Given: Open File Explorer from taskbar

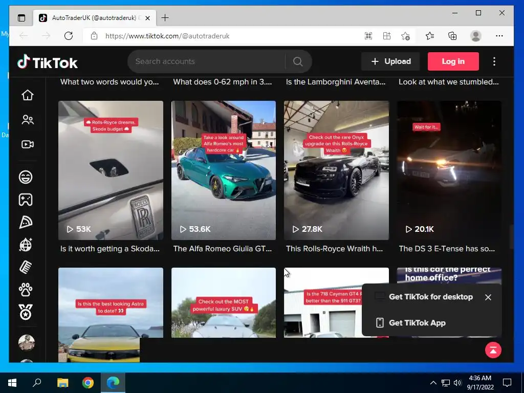Looking at the screenshot, I should (x=62, y=383).
